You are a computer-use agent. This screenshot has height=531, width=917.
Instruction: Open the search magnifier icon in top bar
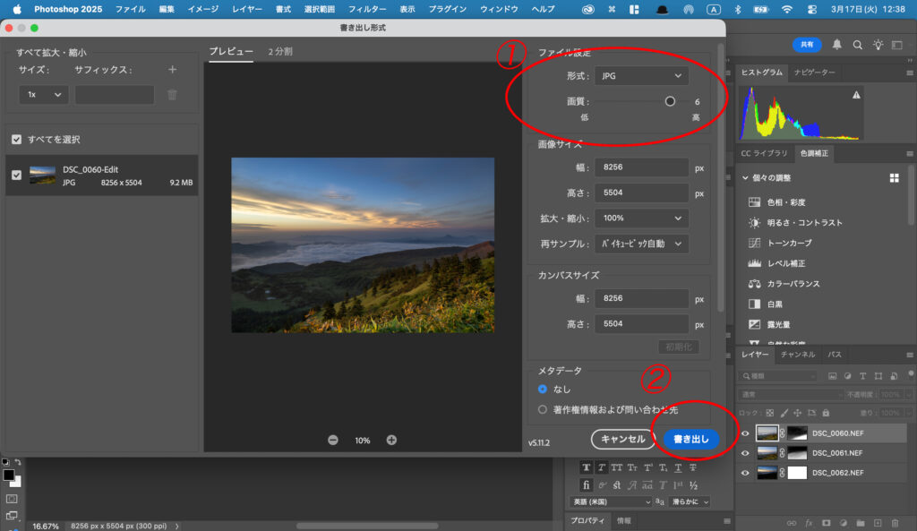857,45
